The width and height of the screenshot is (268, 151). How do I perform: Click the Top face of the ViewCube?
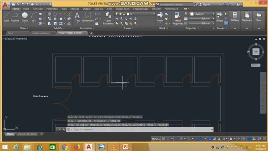[x=256, y=52]
